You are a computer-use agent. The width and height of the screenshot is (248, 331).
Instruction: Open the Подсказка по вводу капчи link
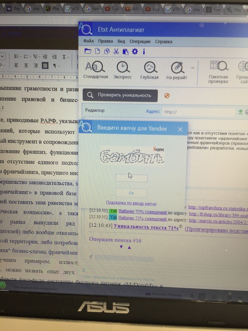pos(131,203)
